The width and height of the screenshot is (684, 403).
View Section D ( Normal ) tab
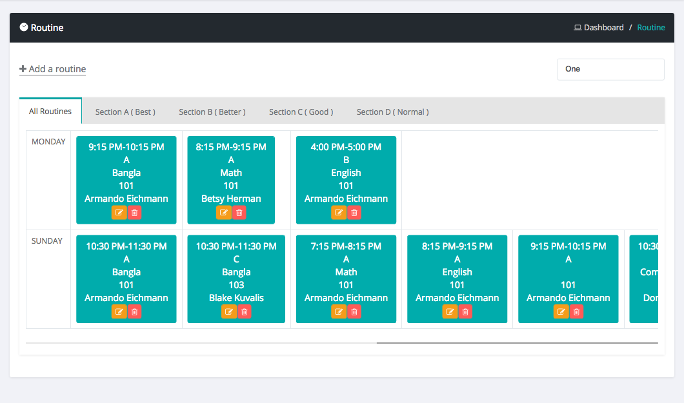392,112
